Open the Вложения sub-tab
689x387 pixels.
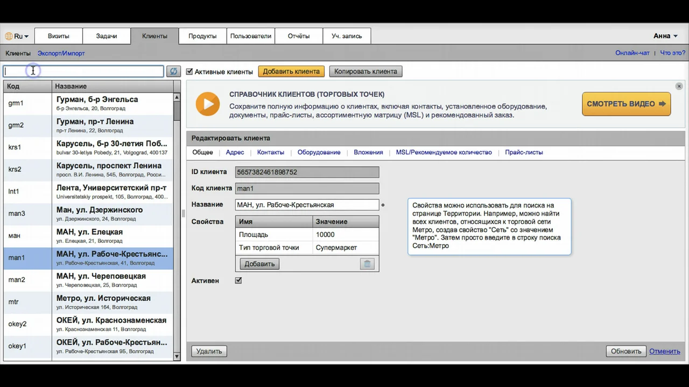(x=368, y=153)
